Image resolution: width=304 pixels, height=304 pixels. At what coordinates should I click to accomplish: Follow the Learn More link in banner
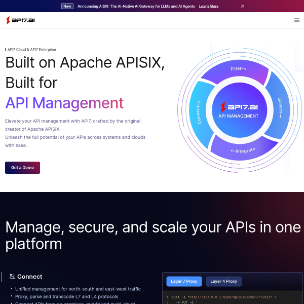click(209, 6)
